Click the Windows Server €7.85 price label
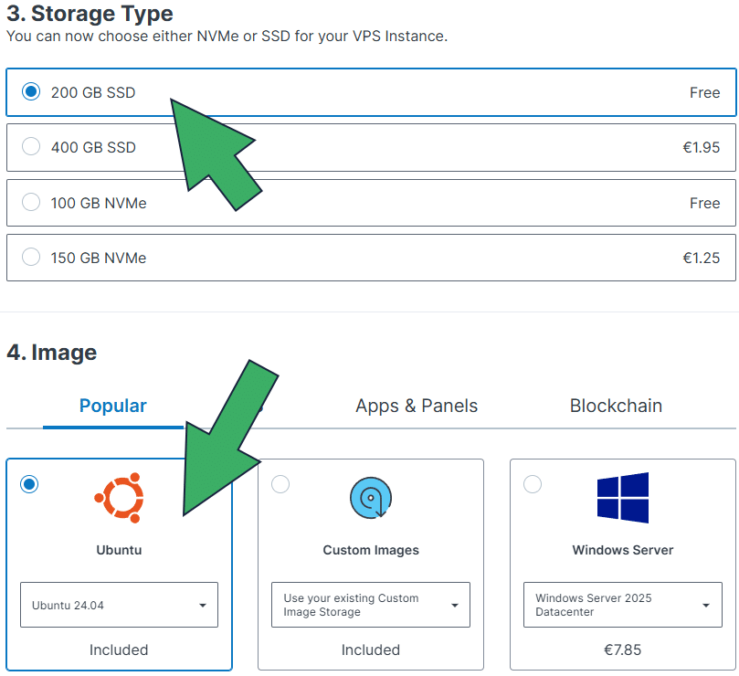Screen dimensions: 739x676 (622, 650)
